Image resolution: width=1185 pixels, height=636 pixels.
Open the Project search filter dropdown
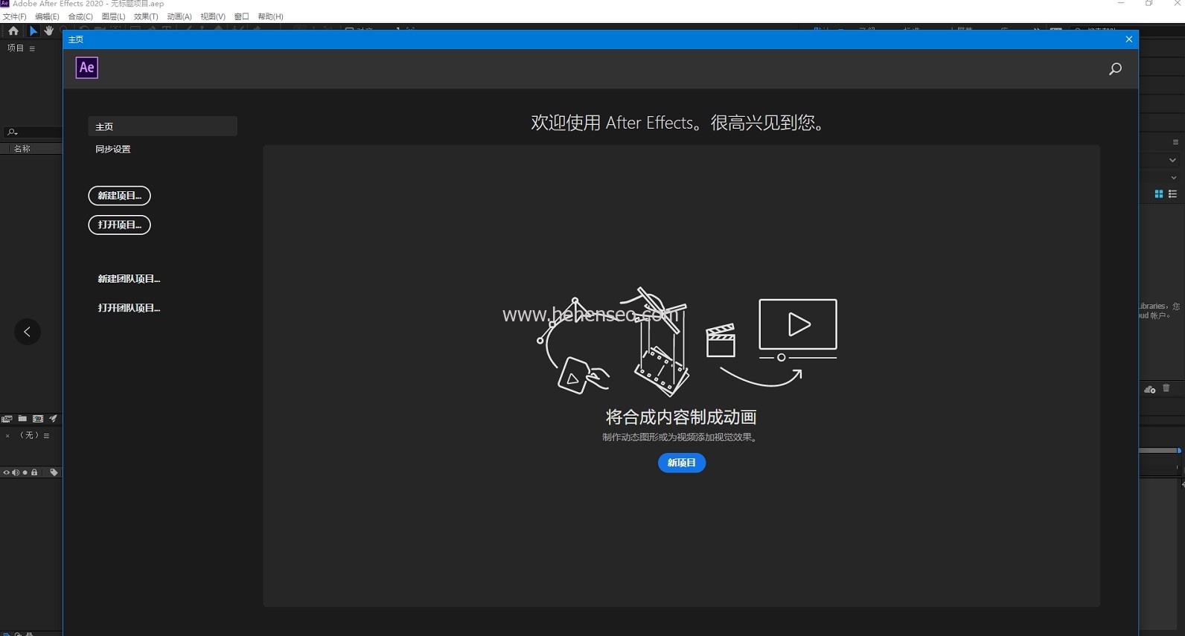tap(12, 132)
